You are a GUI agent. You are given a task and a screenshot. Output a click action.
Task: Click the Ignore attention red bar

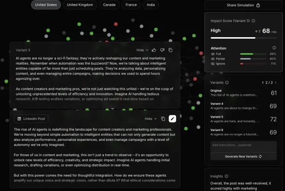(242, 64)
